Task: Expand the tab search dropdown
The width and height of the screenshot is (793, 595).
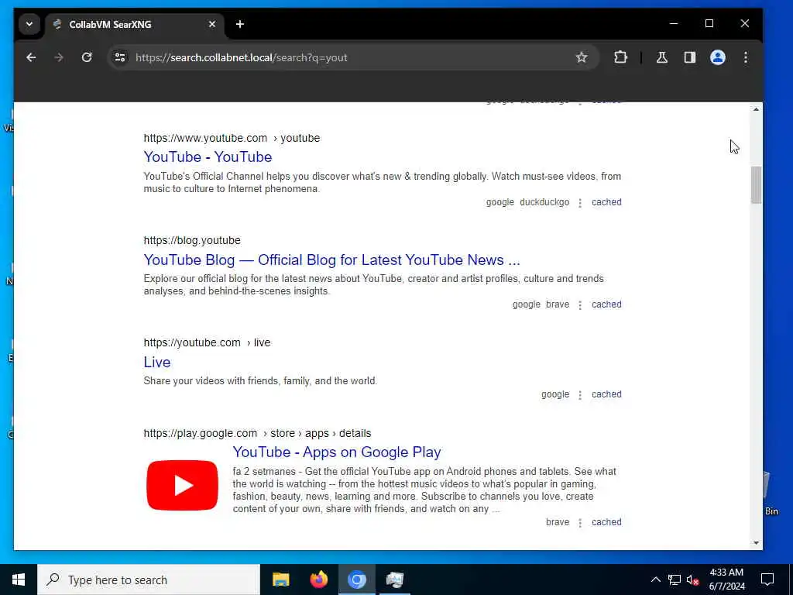Action: coord(29,24)
